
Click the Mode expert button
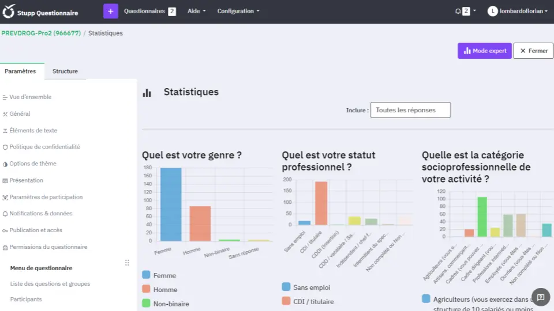point(484,51)
